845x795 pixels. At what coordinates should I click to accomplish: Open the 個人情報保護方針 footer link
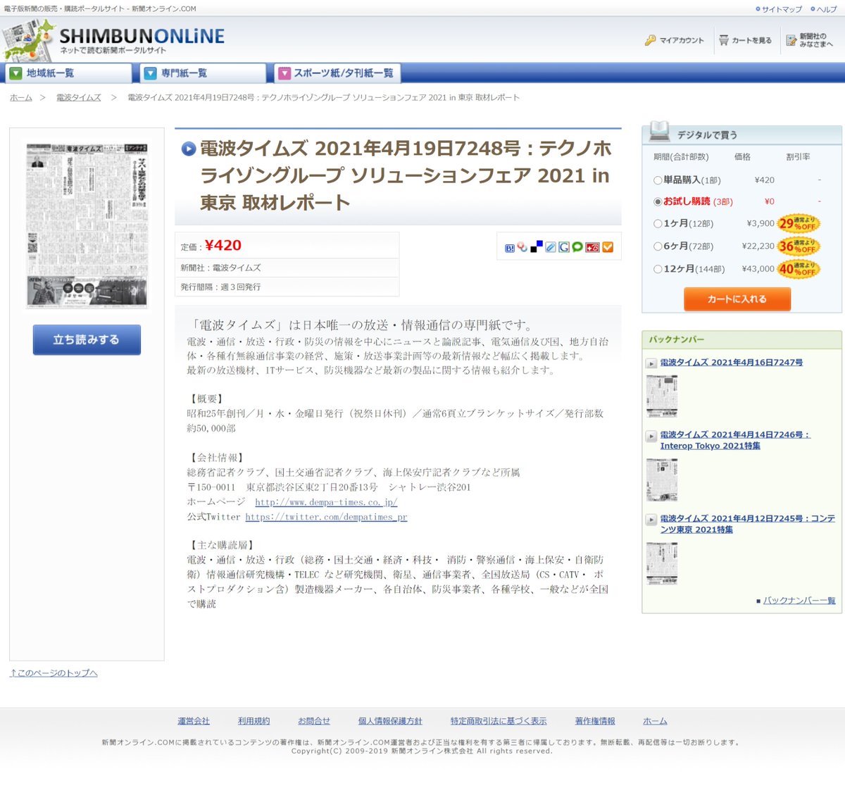coord(390,721)
